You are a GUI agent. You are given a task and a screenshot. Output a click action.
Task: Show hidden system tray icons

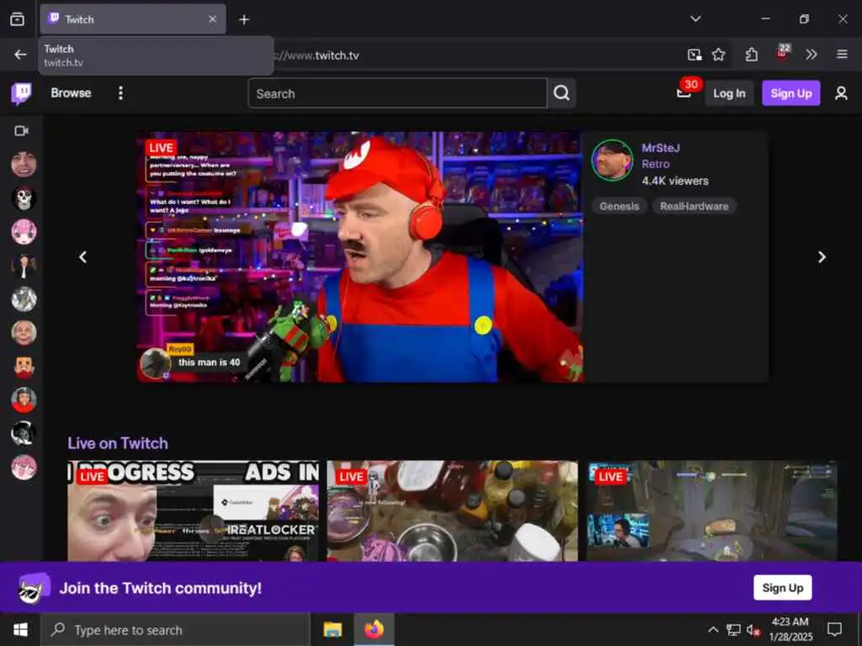point(712,629)
